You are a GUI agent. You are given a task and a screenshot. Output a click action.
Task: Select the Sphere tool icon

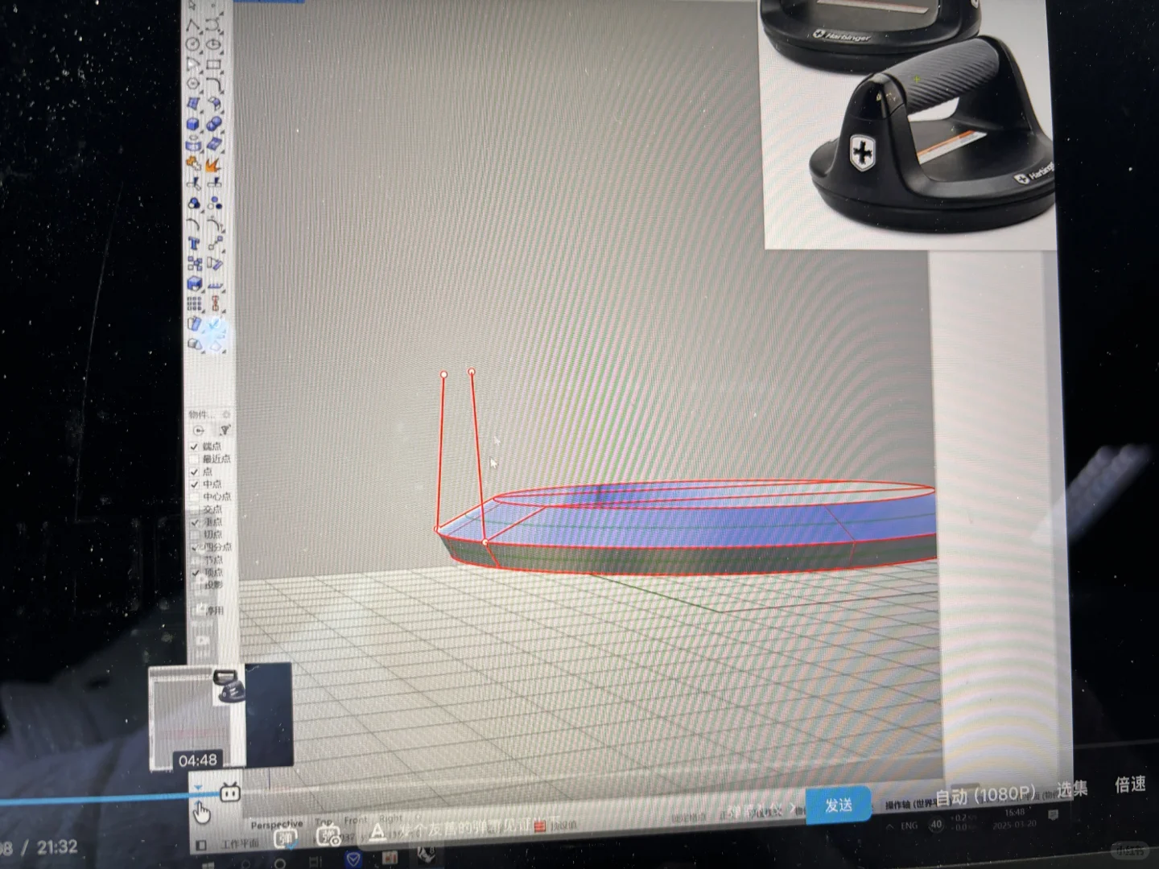(215, 123)
